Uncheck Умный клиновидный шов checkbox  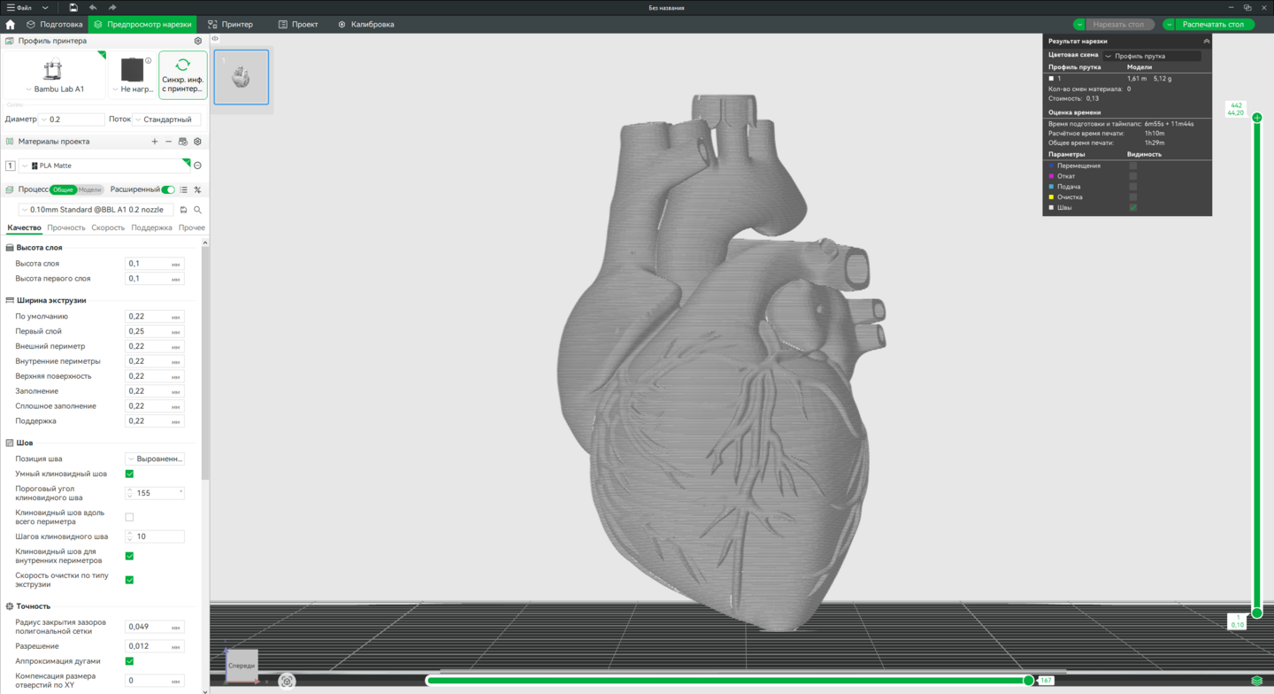click(x=129, y=474)
